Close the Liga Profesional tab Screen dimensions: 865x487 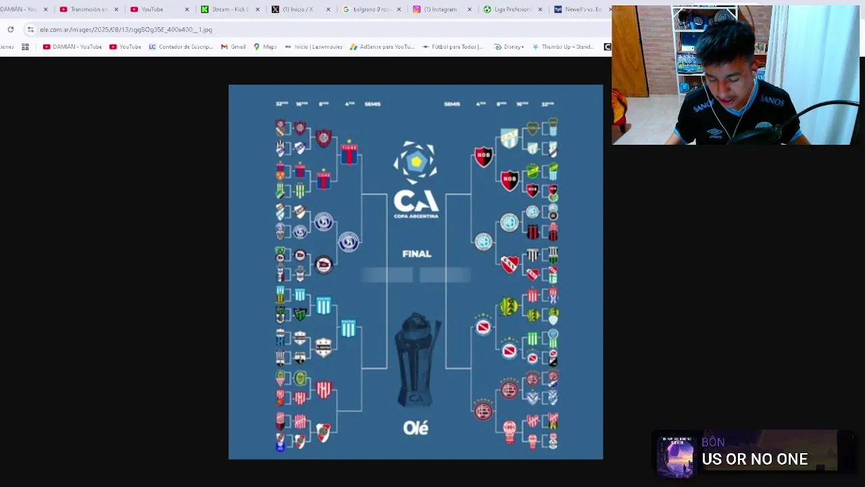pos(539,9)
